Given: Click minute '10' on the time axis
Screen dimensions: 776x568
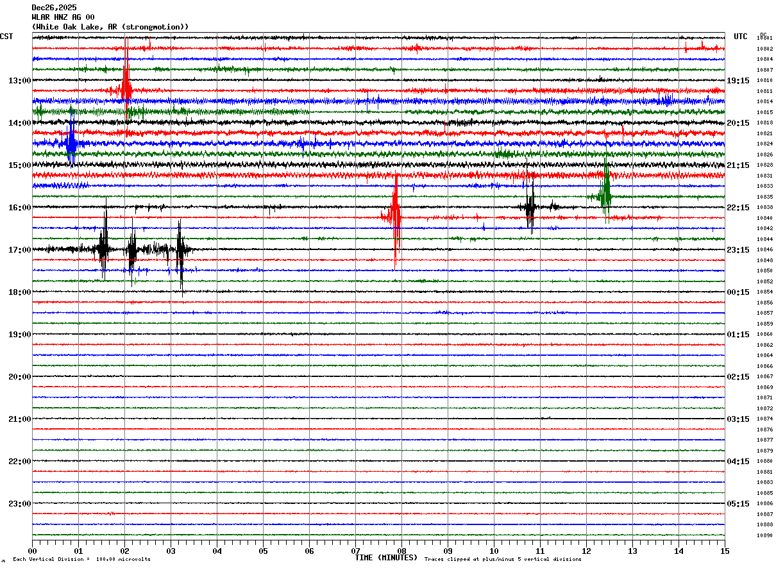Looking at the screenshot, I should 494,551.
